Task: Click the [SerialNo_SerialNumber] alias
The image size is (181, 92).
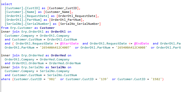Action: point(80,24)
